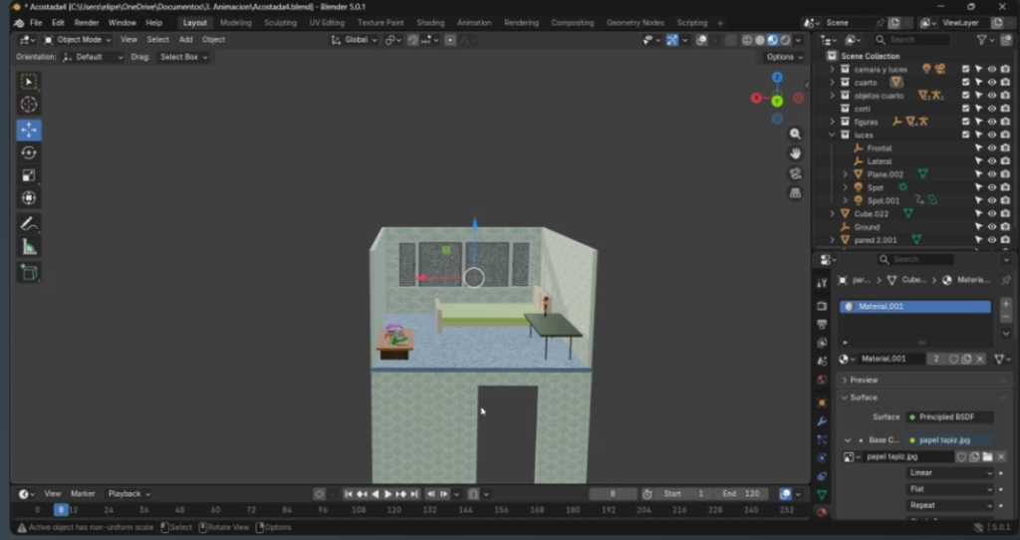Open the Object Mode dropdown

(79, 40)
